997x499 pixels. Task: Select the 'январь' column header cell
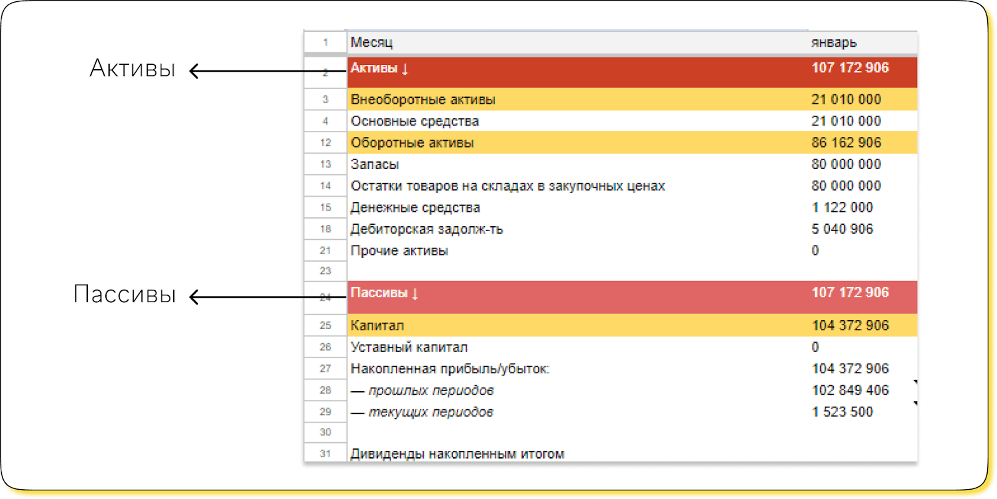click(x=834, y=42)
